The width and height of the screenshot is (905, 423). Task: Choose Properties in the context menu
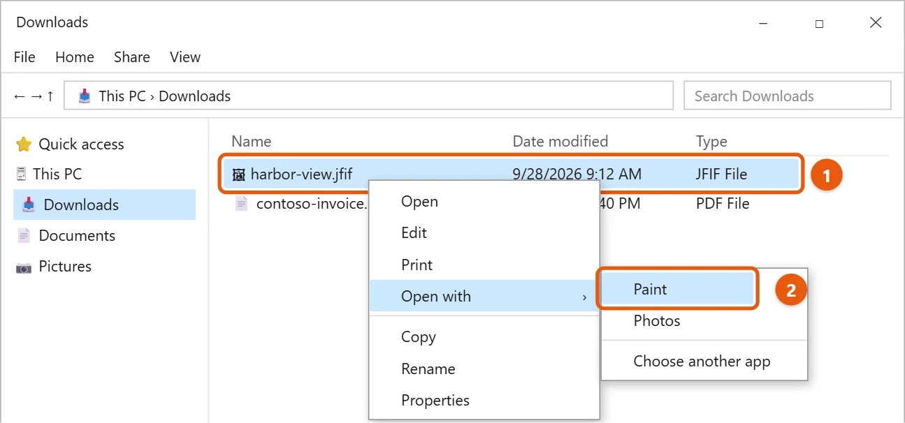484,401
